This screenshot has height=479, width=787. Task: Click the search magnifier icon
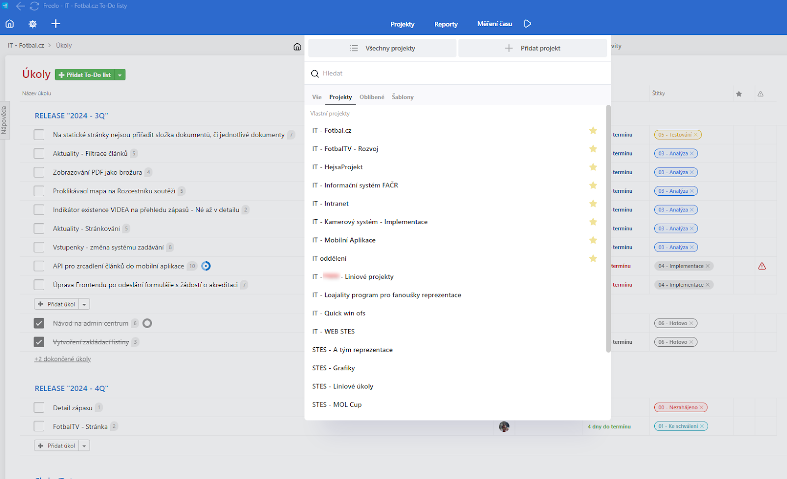coord(315,74)
